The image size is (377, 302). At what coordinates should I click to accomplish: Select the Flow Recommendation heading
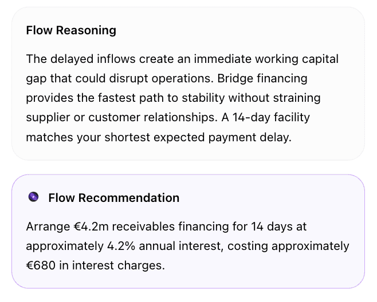114,198
